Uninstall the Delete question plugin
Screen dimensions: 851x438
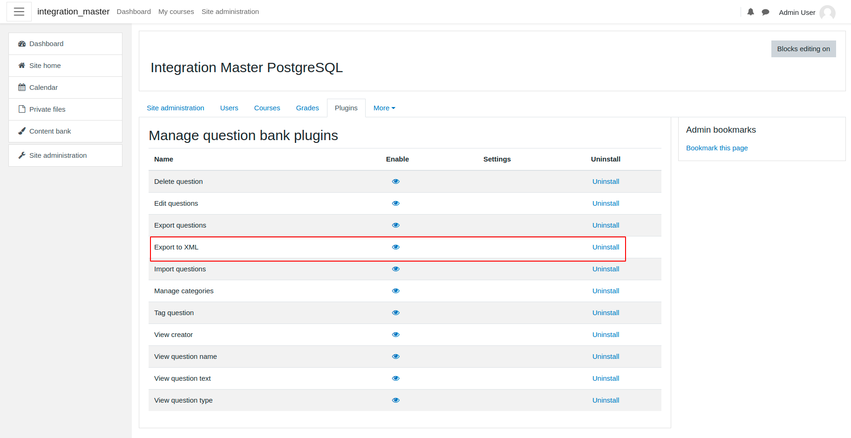click(x=606, y=182)
